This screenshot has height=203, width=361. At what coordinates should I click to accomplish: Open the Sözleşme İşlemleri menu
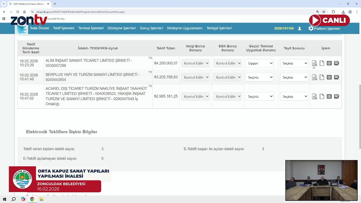pos(122,28)
